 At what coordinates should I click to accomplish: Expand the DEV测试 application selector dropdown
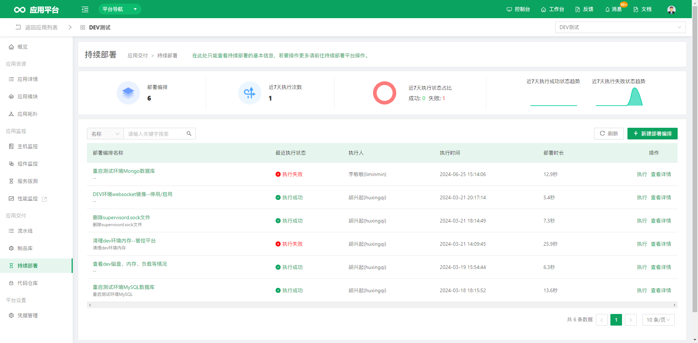point(620,27)
